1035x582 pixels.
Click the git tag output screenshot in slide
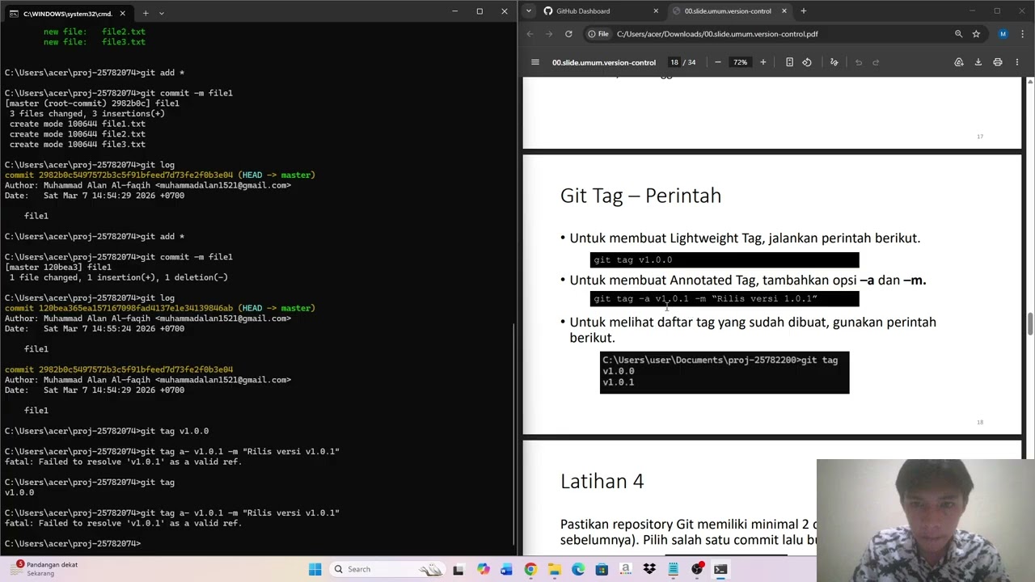[724, 373]
